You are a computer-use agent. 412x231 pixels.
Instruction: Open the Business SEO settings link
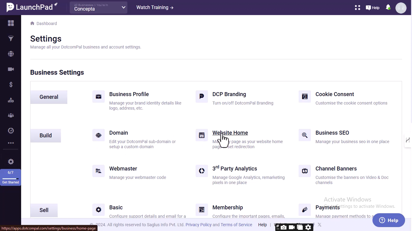tap(332, 133)
